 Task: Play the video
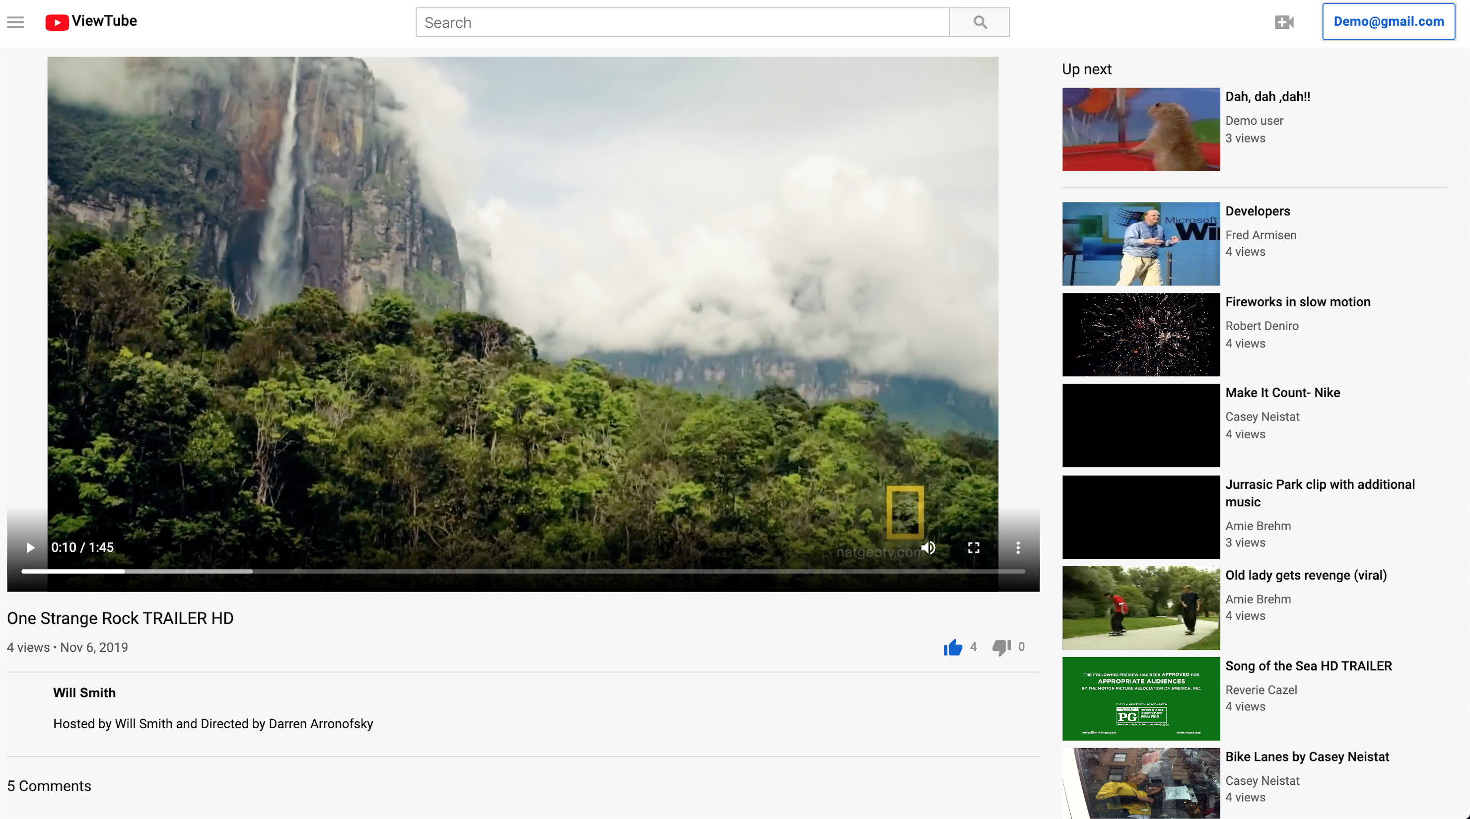(30, 547)
